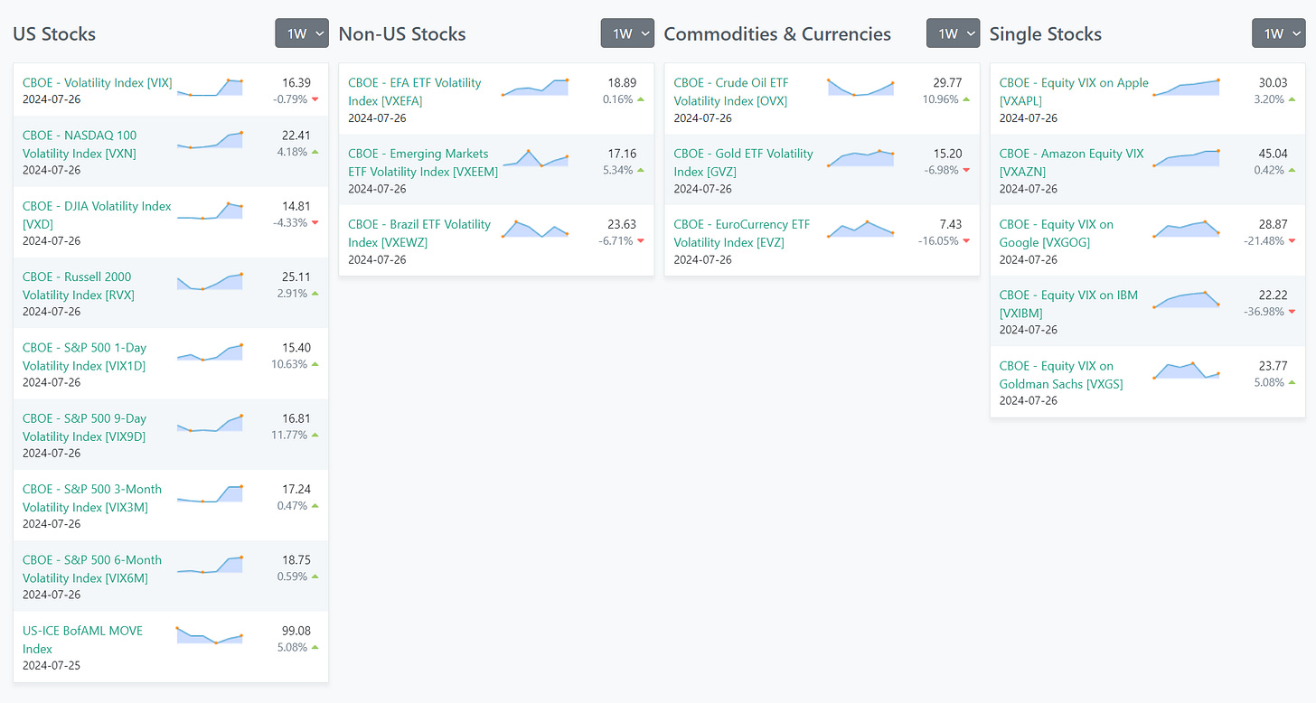Open Equity VIX on Goldman Sachs [VXGS]

[1061, 374]
